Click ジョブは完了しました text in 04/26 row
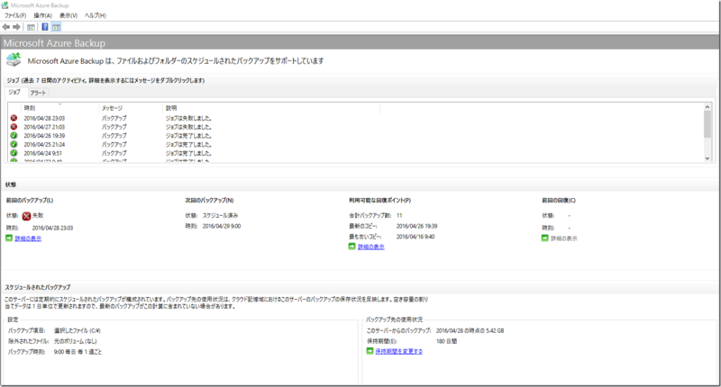Screen dimensions: 721x387 pos(188,135)
